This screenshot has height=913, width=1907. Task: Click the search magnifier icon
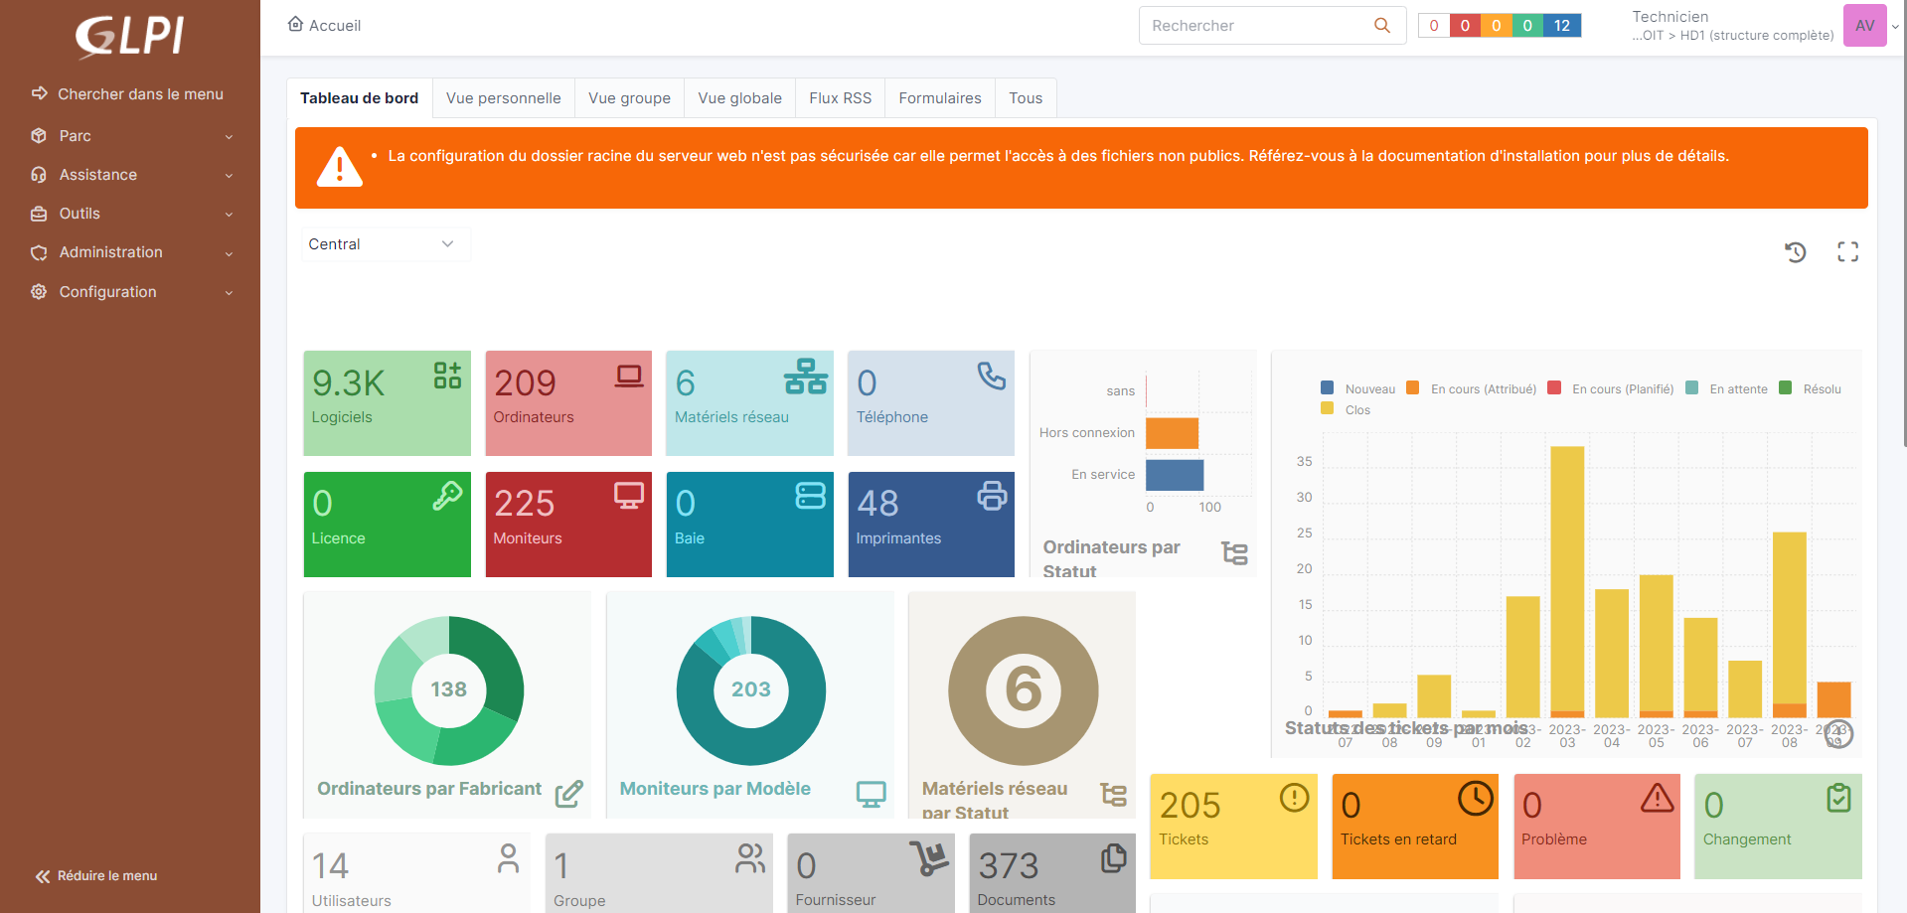click(1381, 26)
